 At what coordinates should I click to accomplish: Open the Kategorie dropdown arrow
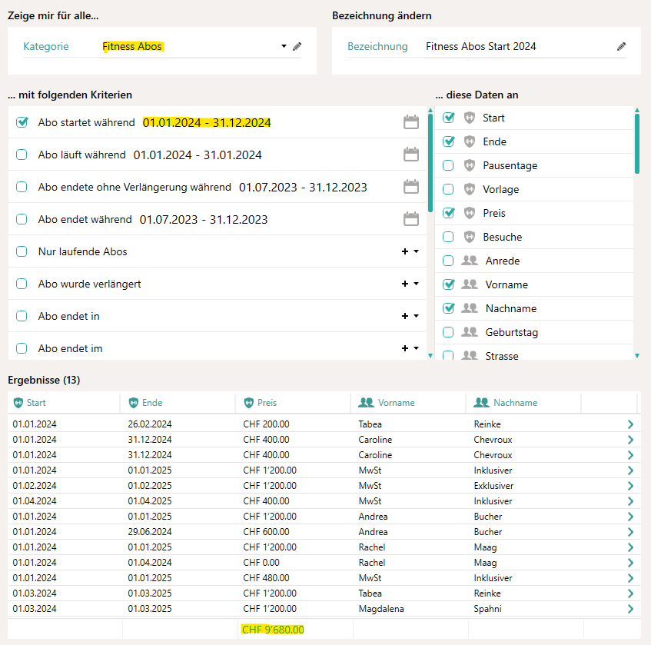(284, 47)
